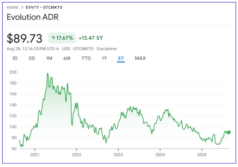Viewport: 238px width, 167px height.
Task: Click the $89.73 price value
Action: [x=24, y=38]
